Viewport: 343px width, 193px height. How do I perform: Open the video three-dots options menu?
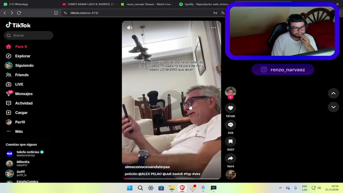[x=213, y=28]
